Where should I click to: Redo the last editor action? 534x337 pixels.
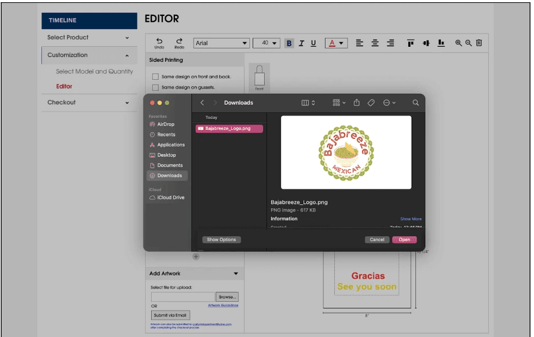(179, 43)
